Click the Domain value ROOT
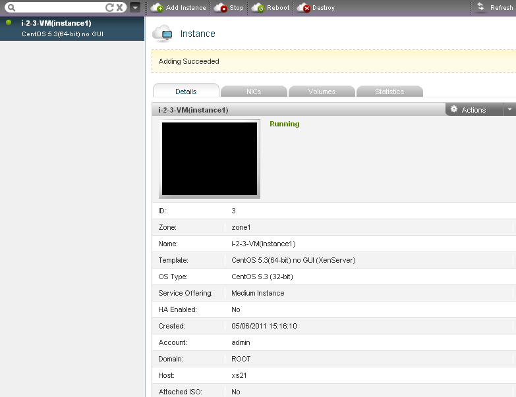Viewport: 516px width, 397px height. (x=241, y=359)
